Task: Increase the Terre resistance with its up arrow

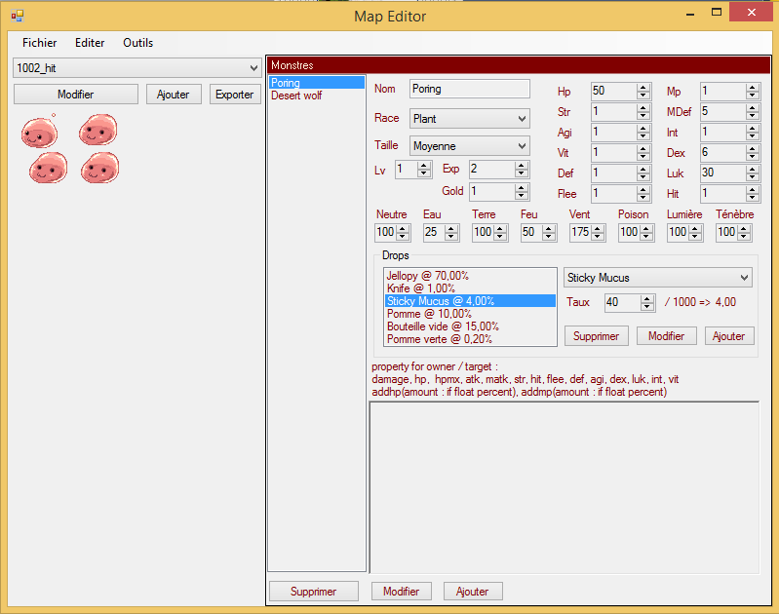Action: 501,228
